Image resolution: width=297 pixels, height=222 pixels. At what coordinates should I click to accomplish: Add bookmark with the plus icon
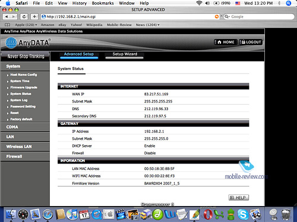coord(34,17)
